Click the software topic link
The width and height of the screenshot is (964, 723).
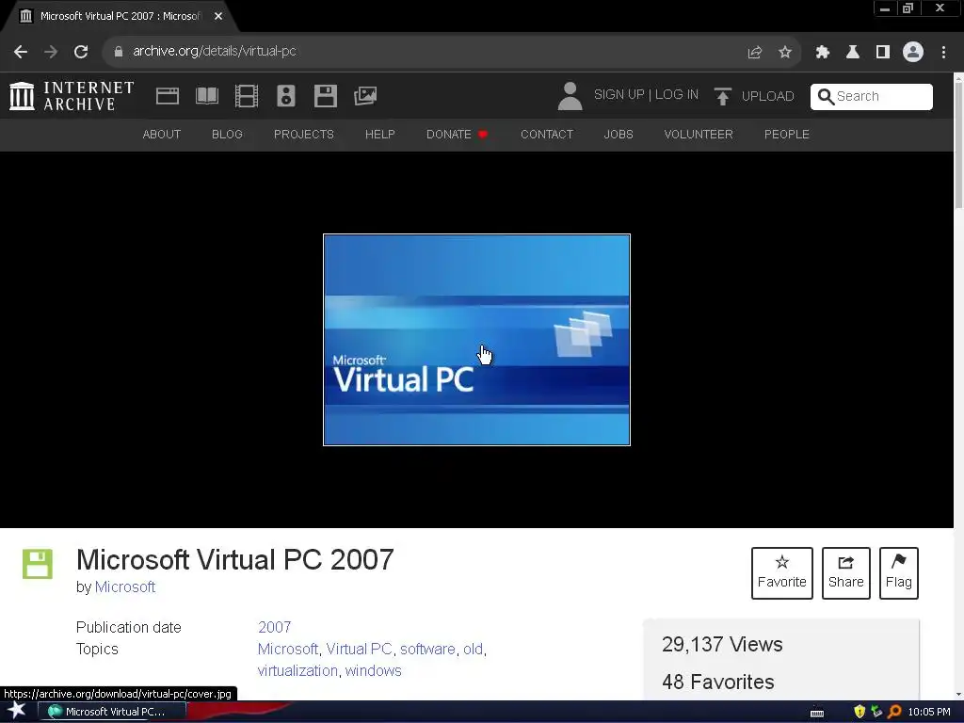427,650
